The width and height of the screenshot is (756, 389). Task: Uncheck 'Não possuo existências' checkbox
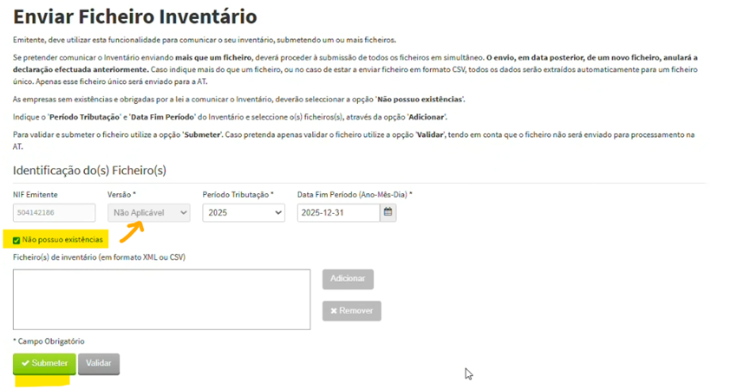click(x=16, y=240)
